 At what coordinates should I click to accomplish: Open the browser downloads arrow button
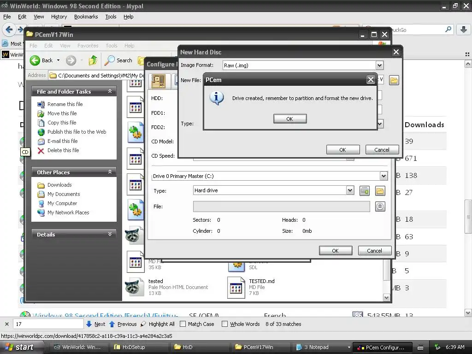coord(464,29)
